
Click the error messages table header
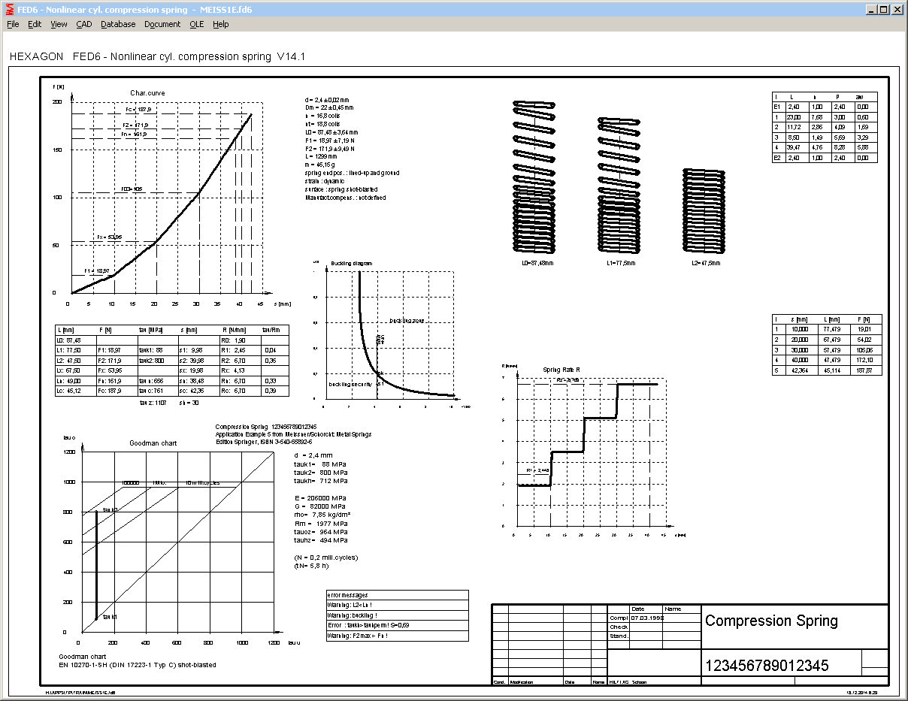pyautogui.click(x=398, y=595)
